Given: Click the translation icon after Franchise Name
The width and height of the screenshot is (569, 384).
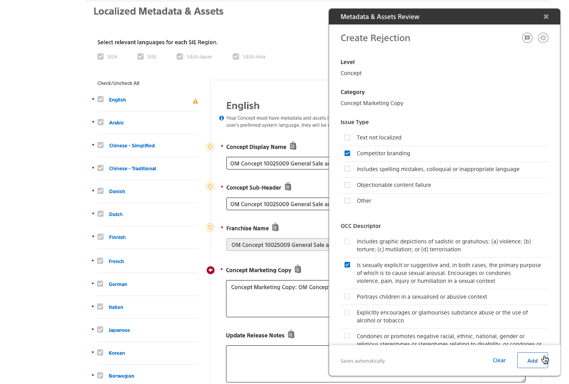Looking at the screenshot, I should [x=275, y=227].
